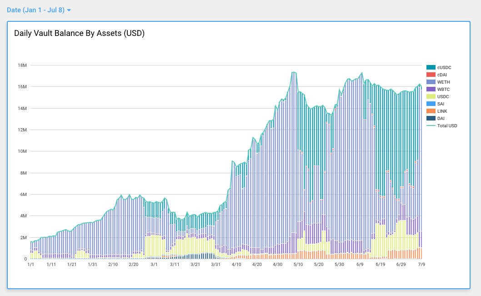Click the "LINK" legend text label
481x296 pixels.
(442, 111)
